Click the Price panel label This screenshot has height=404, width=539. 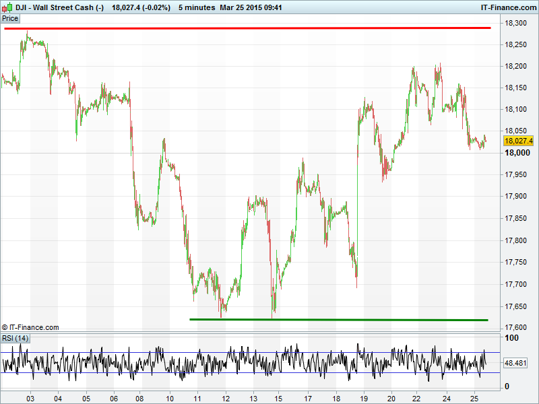pos(11,18)
